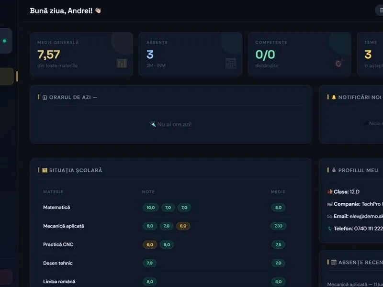Click the icon in Competențe card
This screenshot has width=383, height=287.
click(x=339, y=63)
